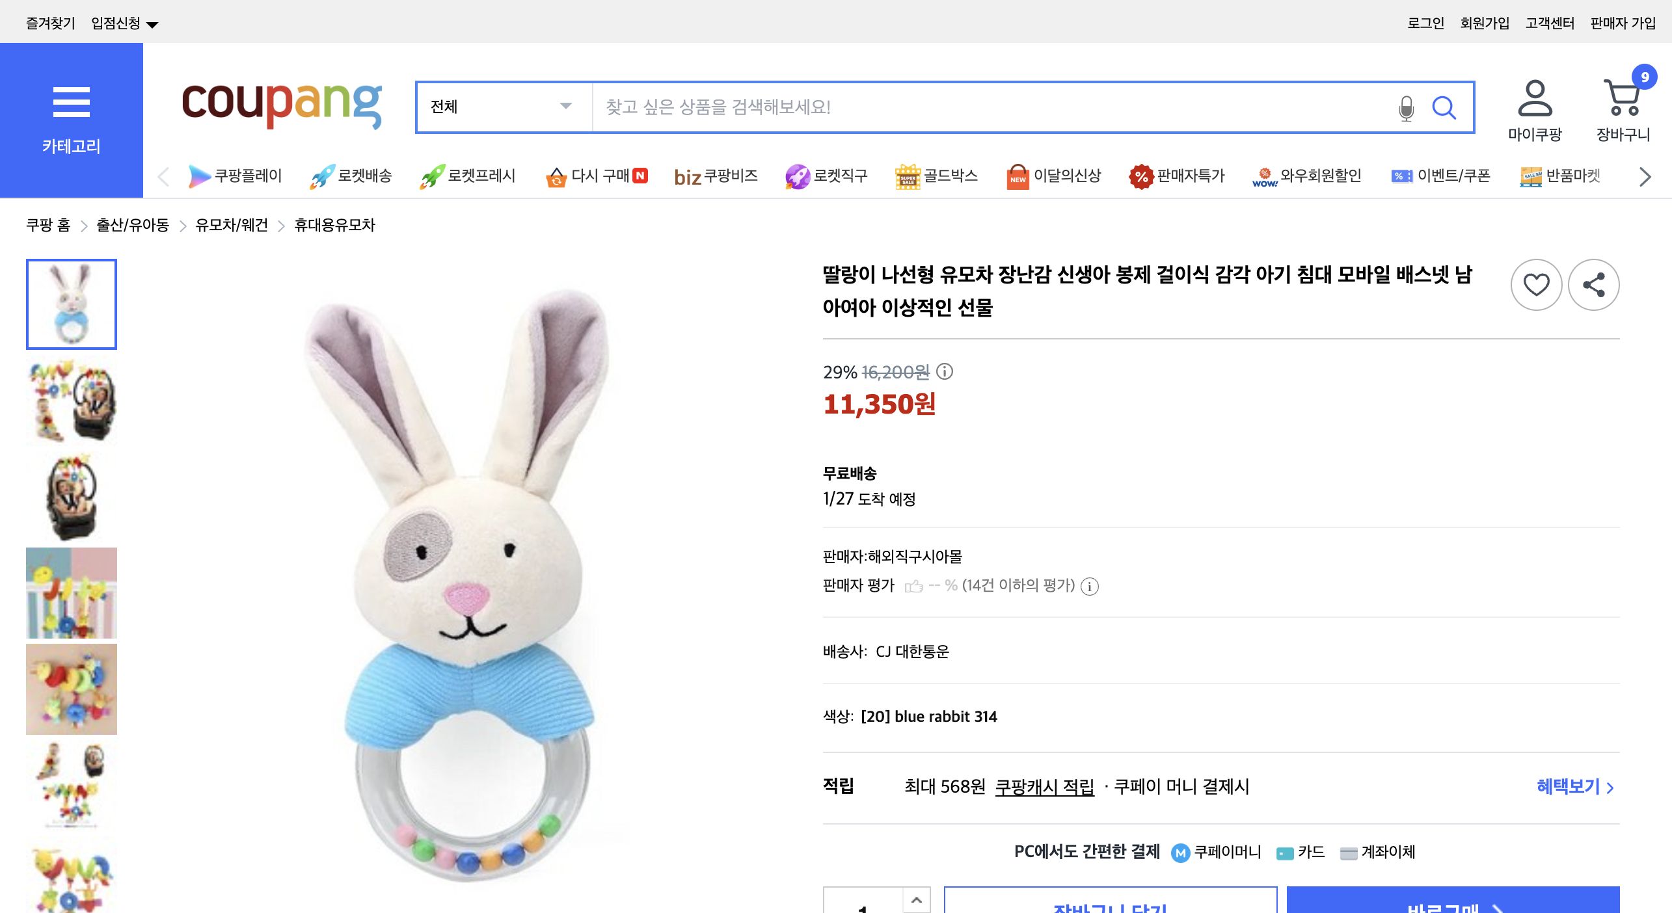Toggle the wishlist heart on this product

click(x=1537, y=284)
